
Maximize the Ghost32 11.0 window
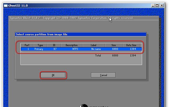point(157,6)
